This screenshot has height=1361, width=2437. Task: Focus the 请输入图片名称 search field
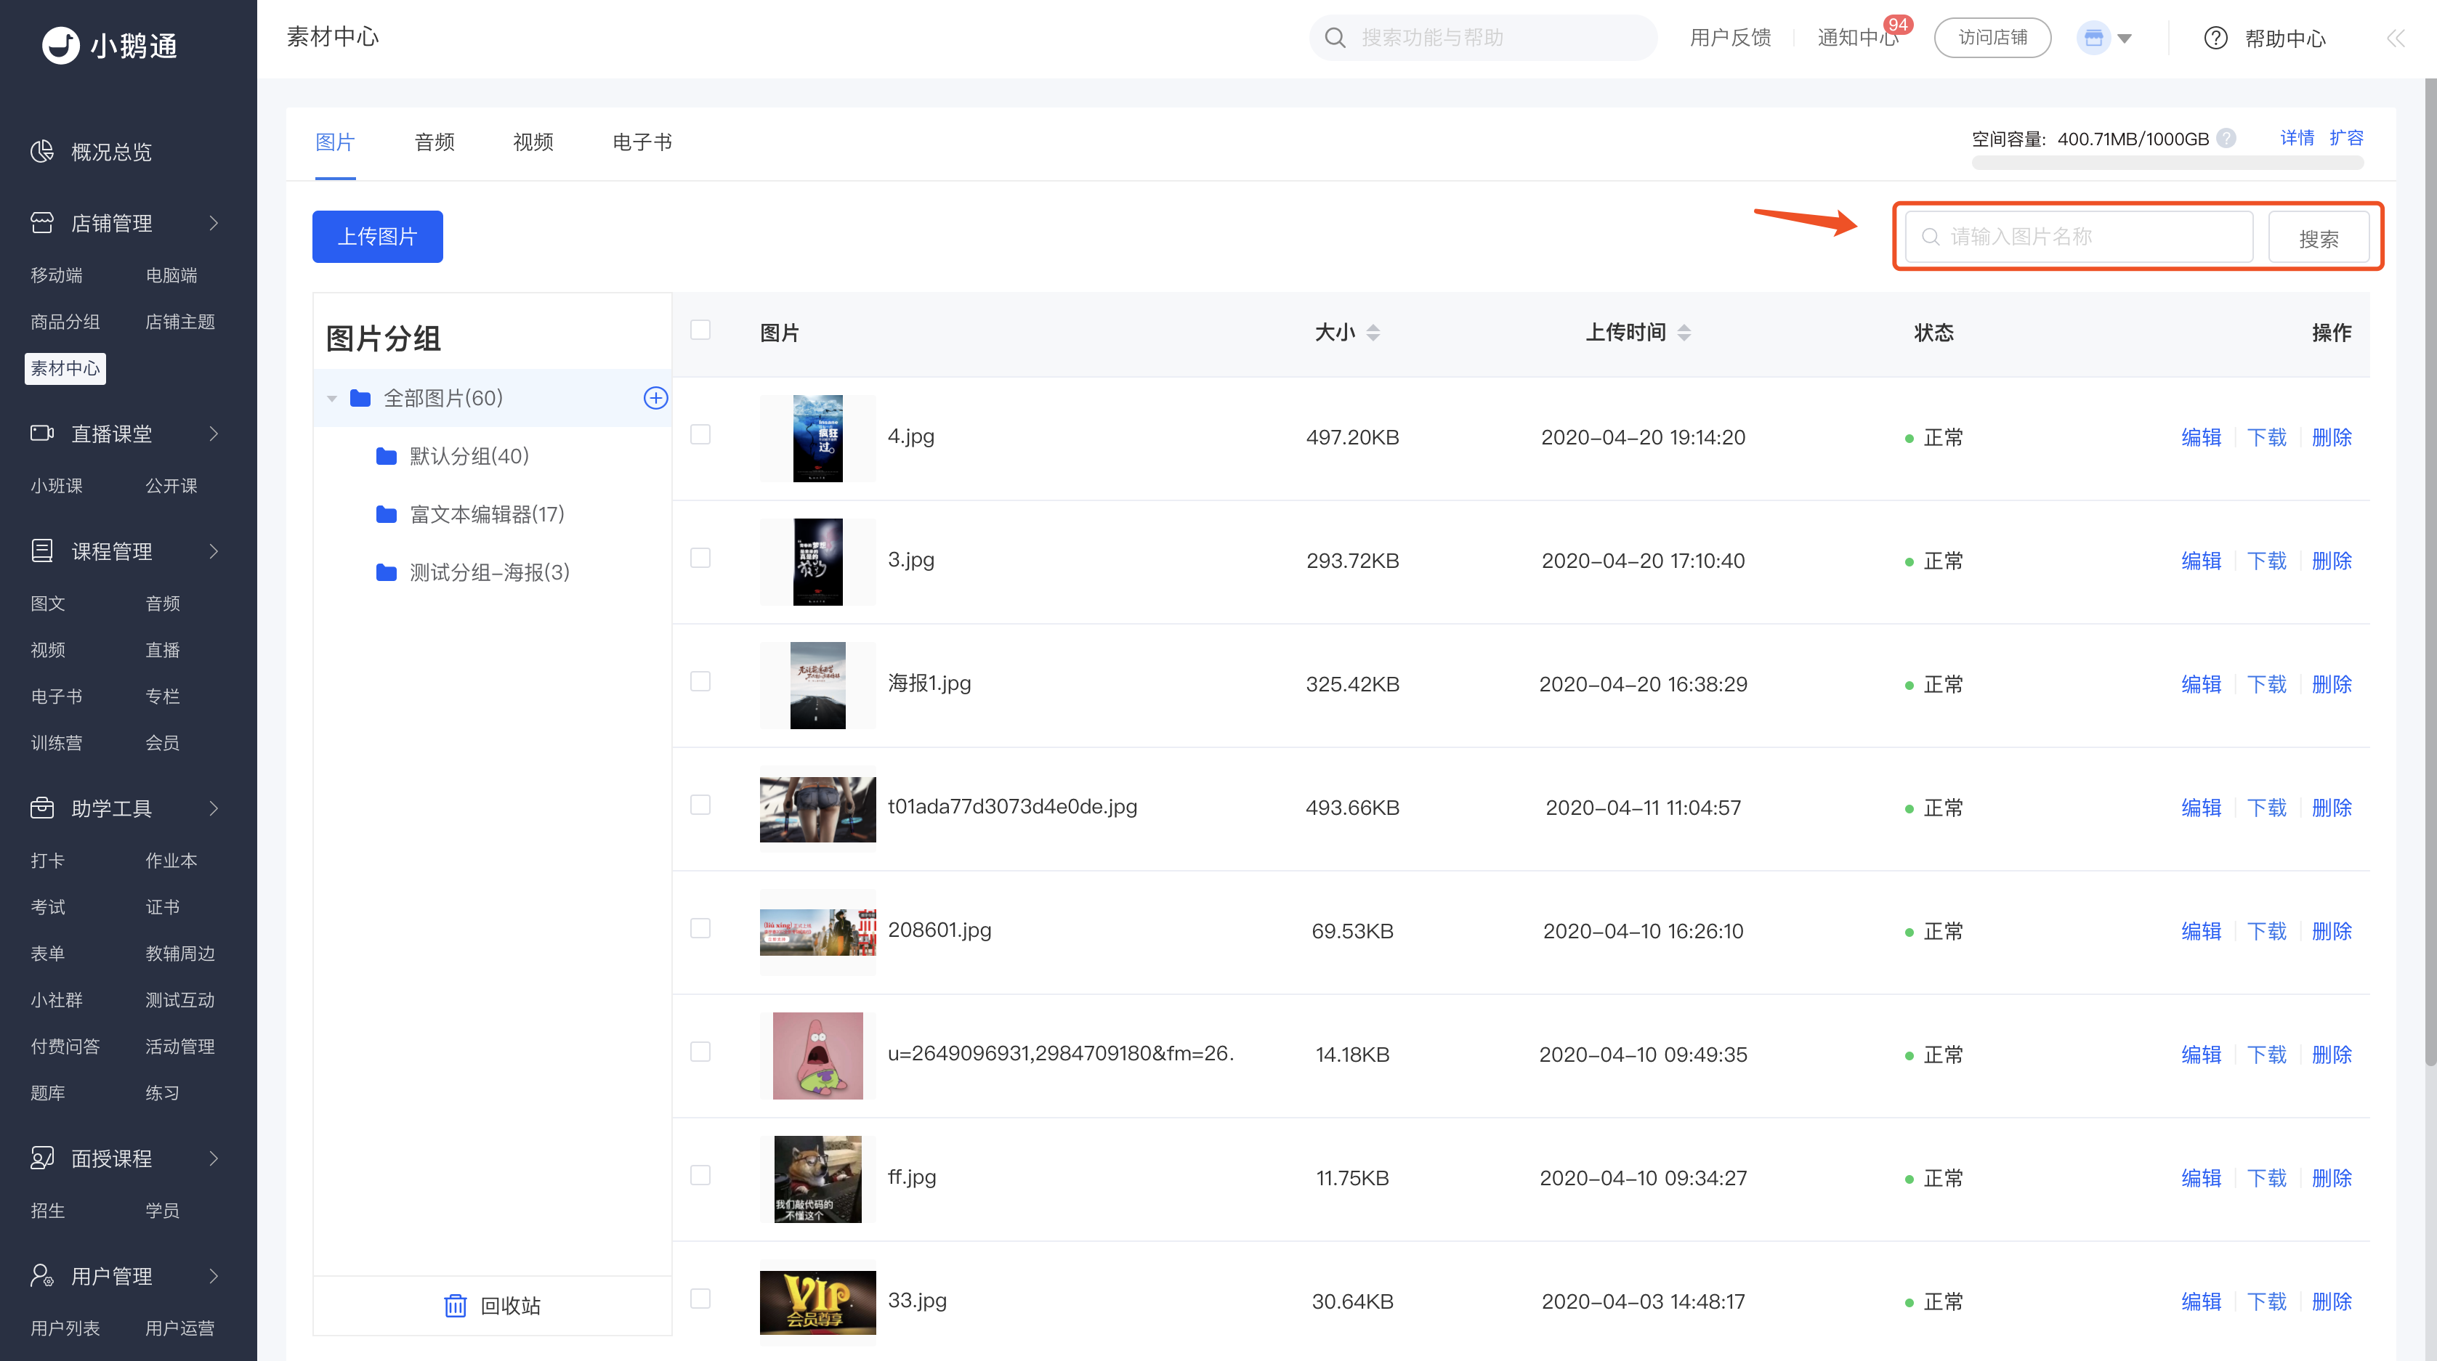point(2080,237)
